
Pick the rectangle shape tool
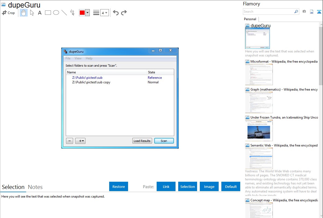[48, 13]
